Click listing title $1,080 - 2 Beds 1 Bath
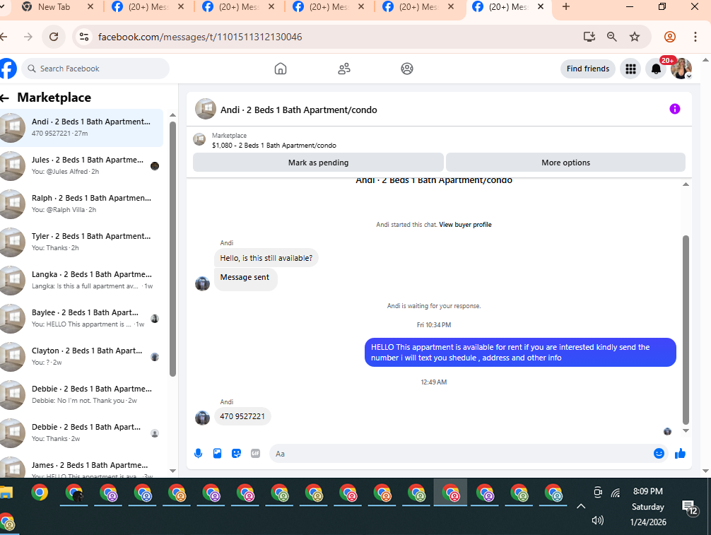The height and width of the screenshot is (535, 711). point(274,146)
